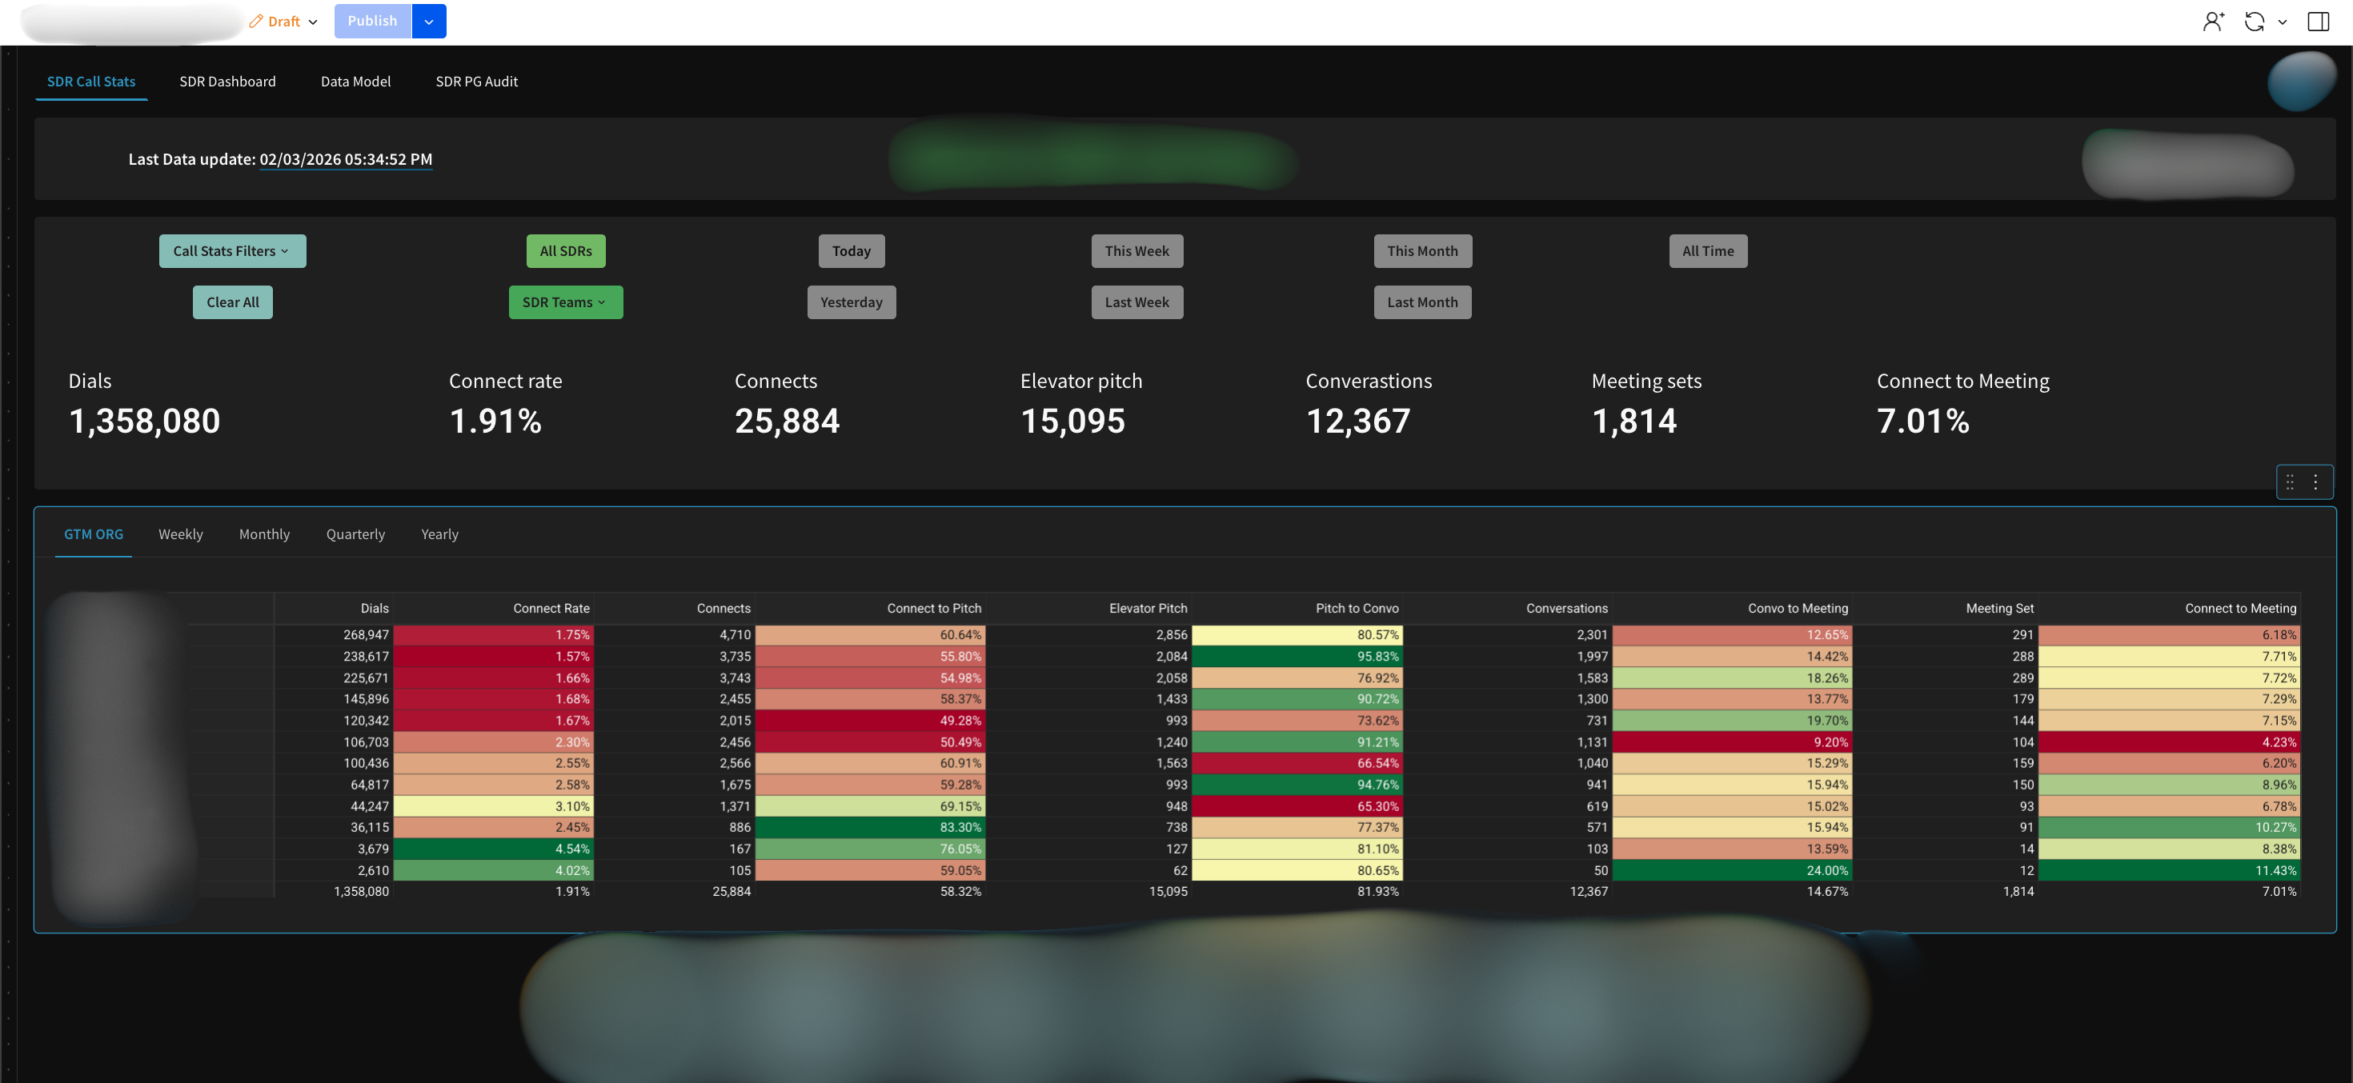Click the refresh icon at top right
Screen dimensions: 2353x1083
pyautogui.click(x=2255, y=21)
